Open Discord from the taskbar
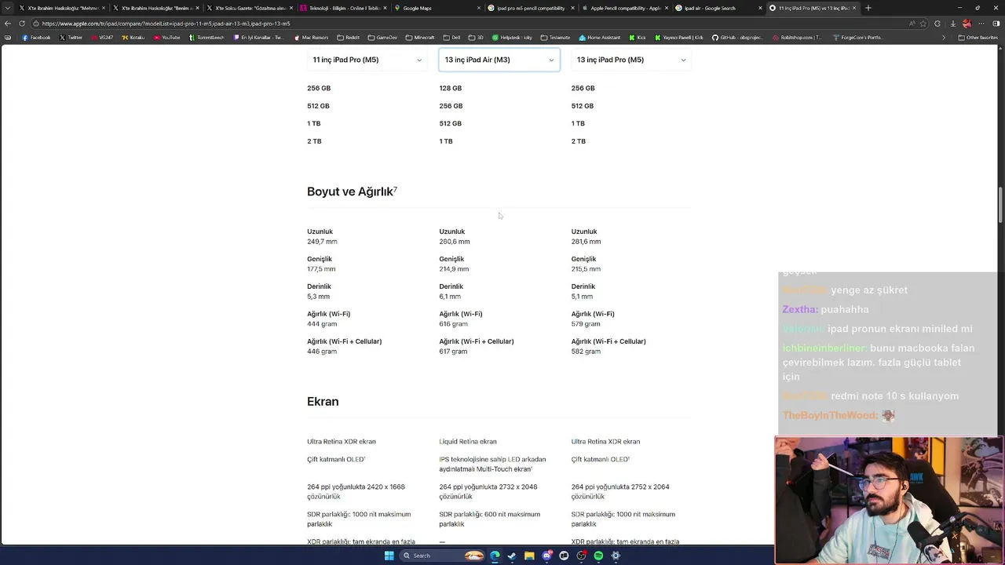Image resolution: width=1005 pixels, height=565 pixels. tap(547, 556)
